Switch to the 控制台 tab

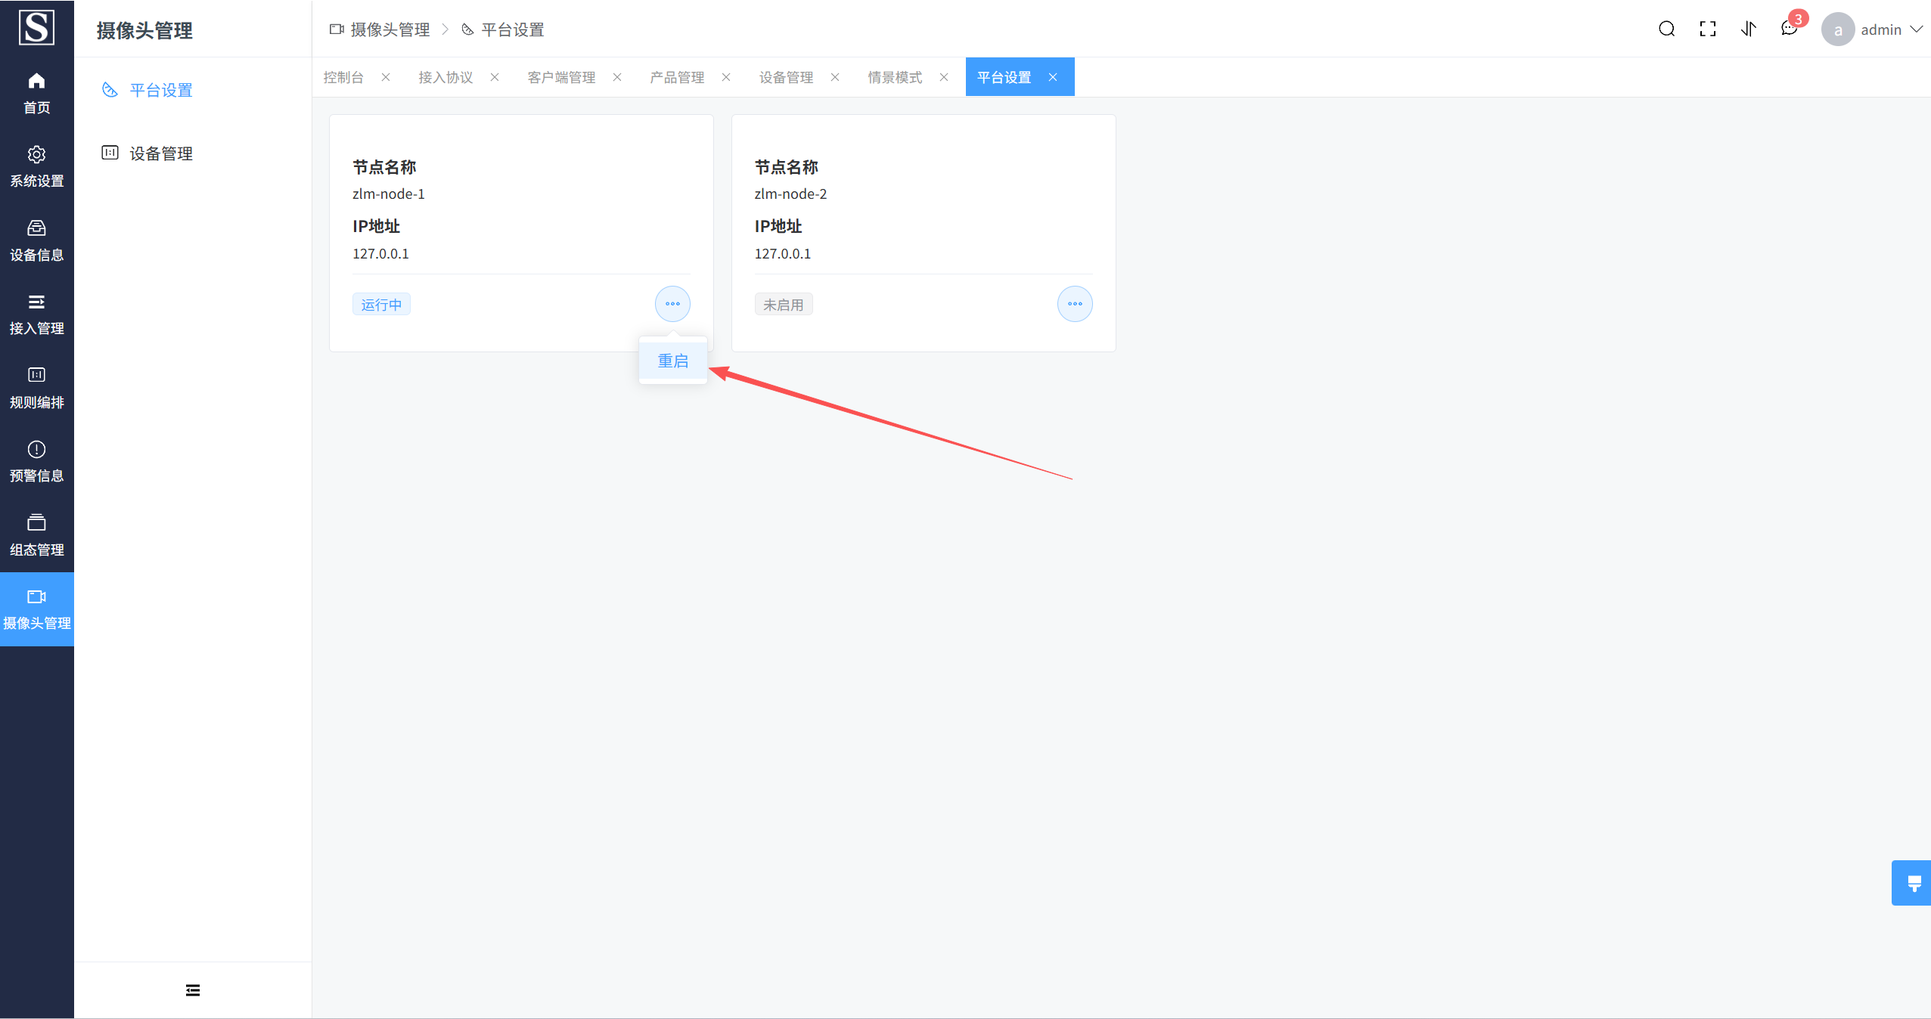point(343,77)
